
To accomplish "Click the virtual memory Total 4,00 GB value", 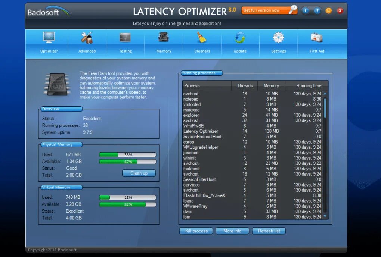I will pos(74,218).
